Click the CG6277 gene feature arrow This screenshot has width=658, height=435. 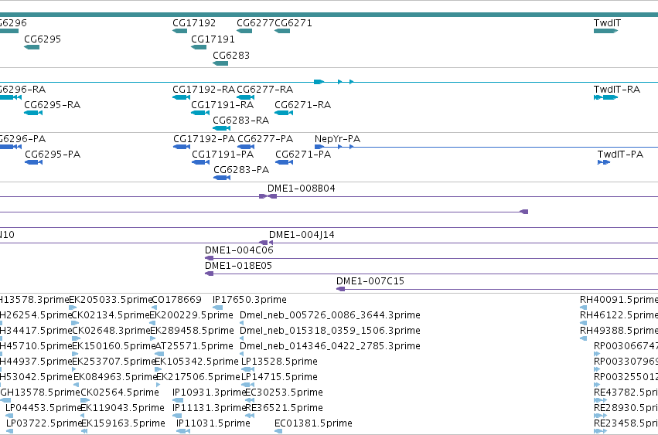tap(244, 31)
